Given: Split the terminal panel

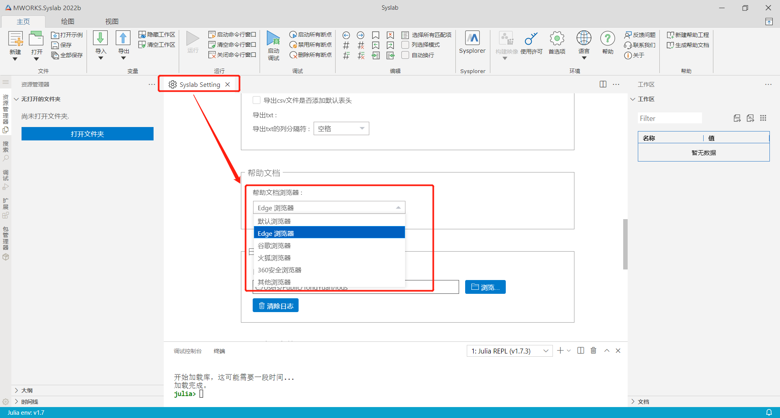Looking at the screenshot, I should tap(581, 351).
